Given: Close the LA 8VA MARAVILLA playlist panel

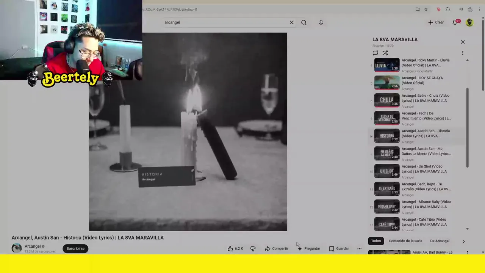Looking at the screenshot, I should point(463,42).
